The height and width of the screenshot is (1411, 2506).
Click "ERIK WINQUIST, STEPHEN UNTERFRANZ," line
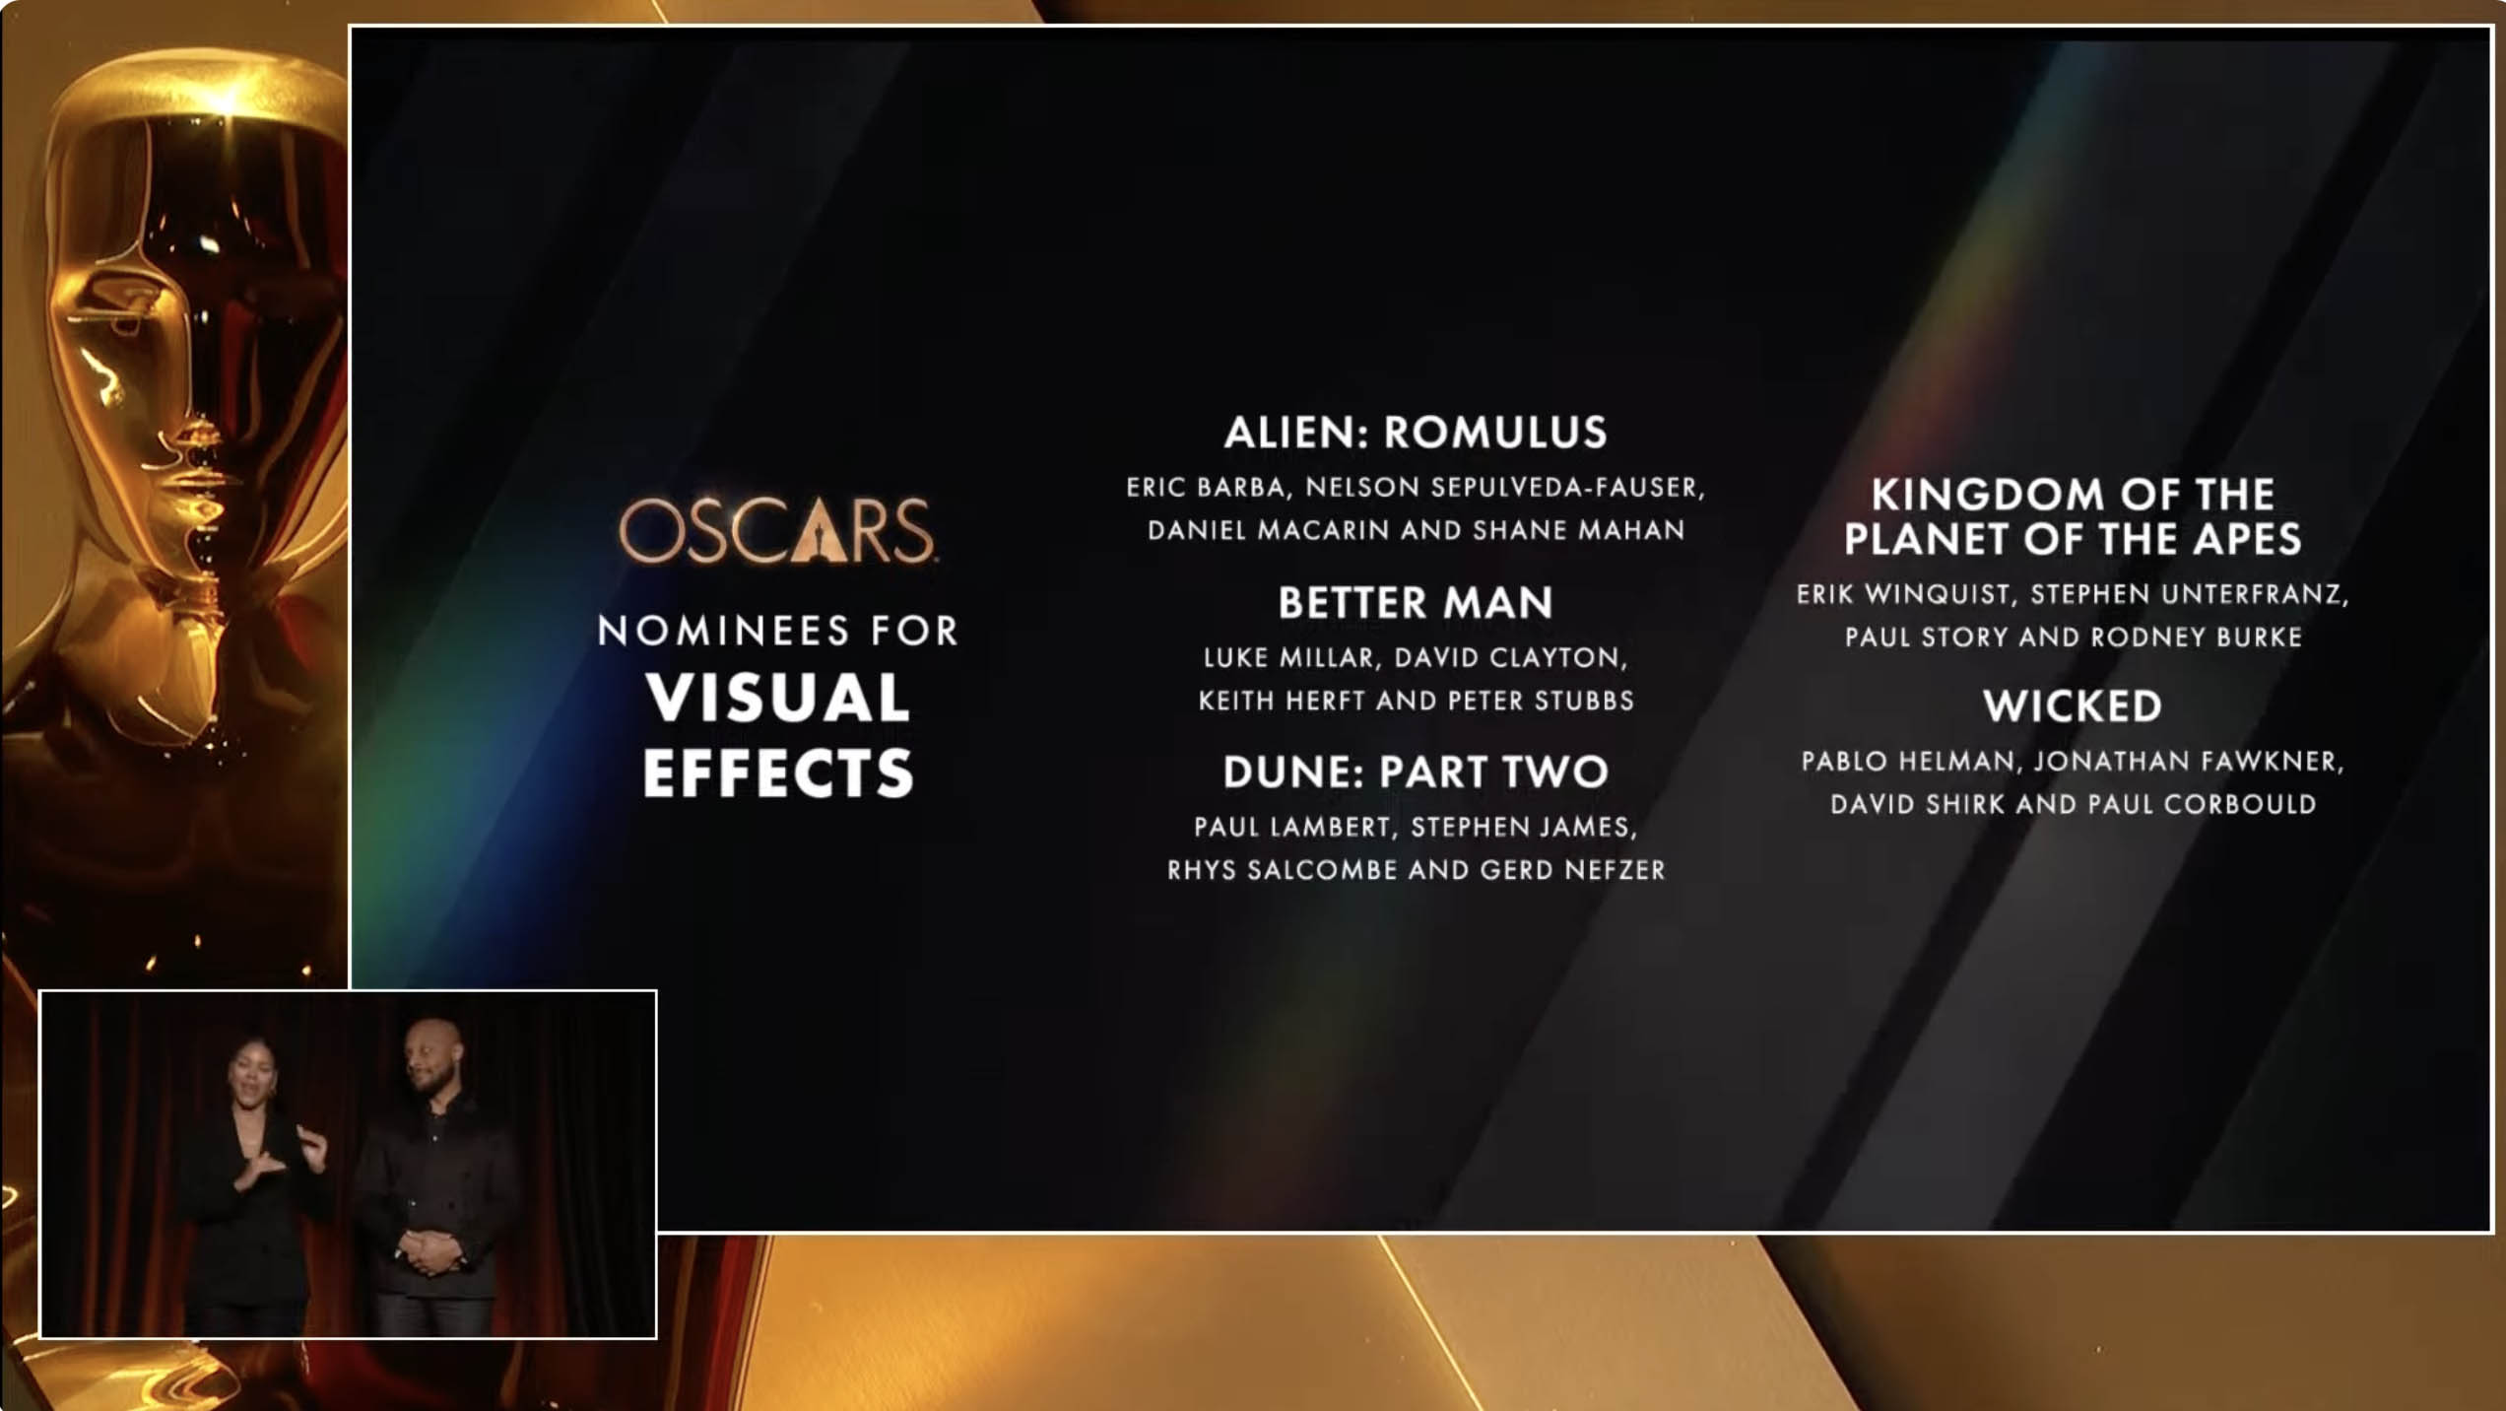tap(2073, 594)
